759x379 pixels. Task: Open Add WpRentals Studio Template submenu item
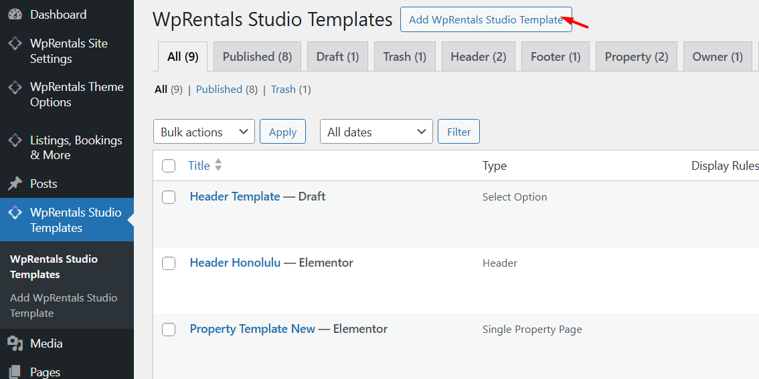coord(64,305)
